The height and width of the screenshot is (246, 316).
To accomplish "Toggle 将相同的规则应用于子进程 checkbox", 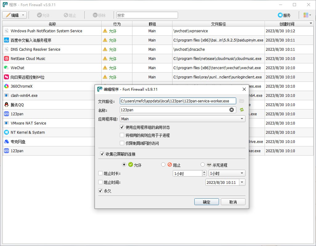I will click(122, 135).
